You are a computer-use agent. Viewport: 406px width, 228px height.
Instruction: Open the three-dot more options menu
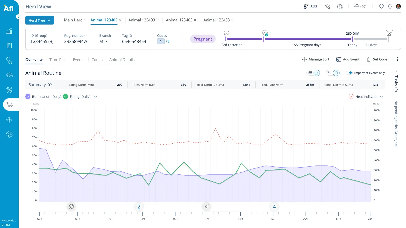coord(397,59)
